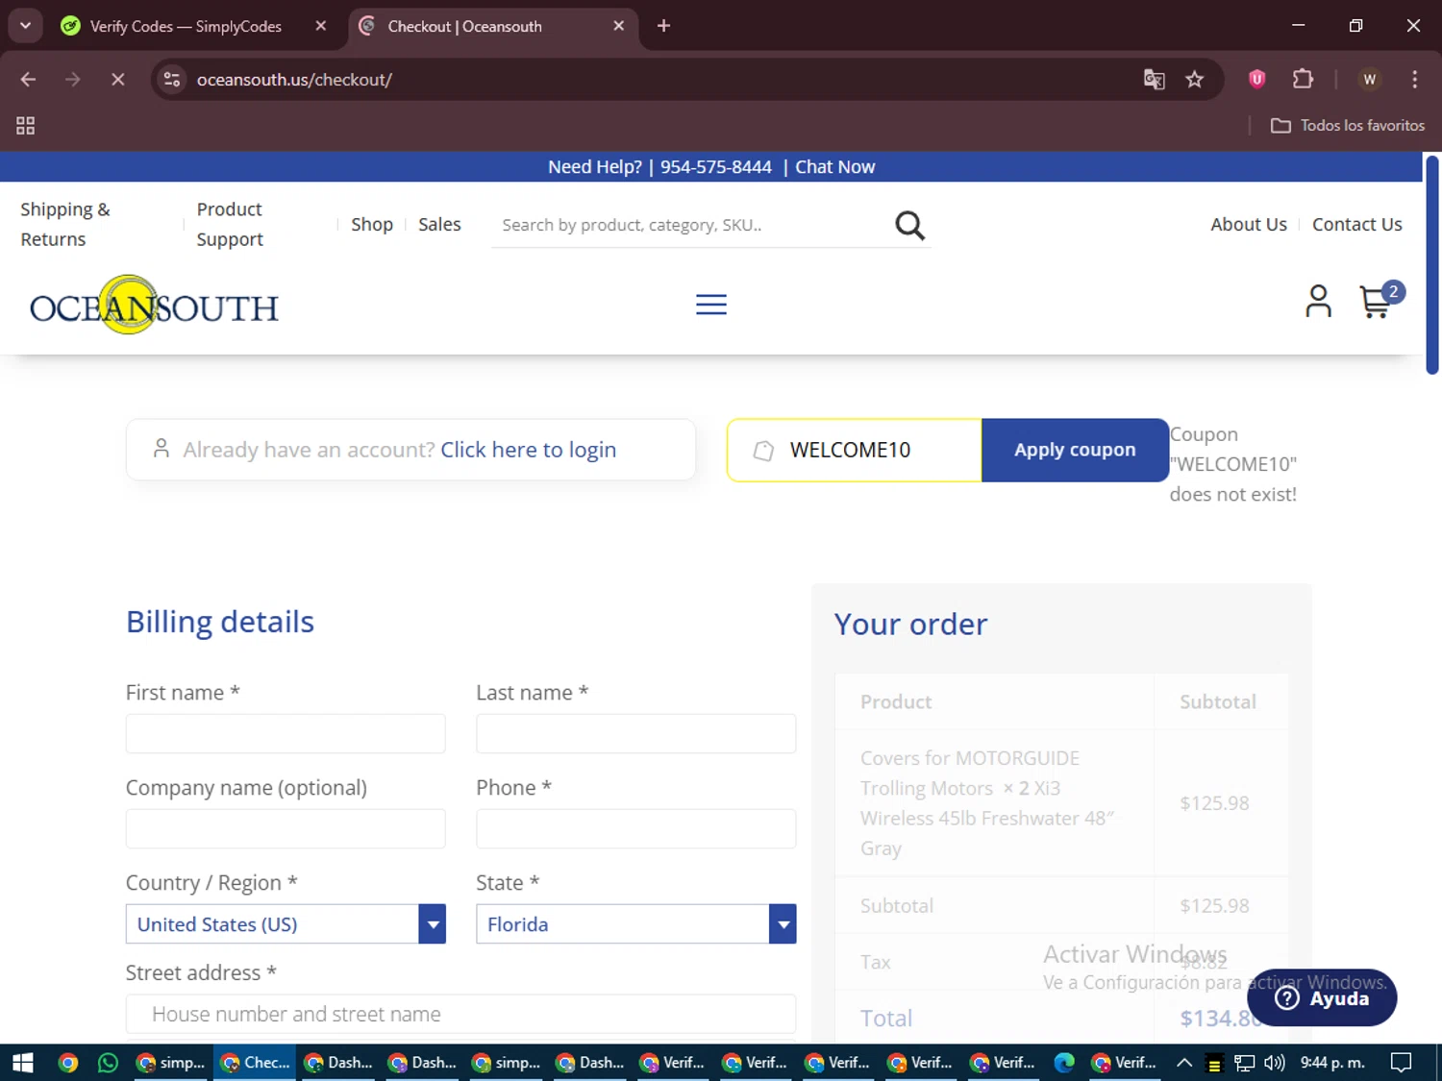Viewport: 1442px width, 1081px height.
Task: Click the First name field
Action: (286, 733)
